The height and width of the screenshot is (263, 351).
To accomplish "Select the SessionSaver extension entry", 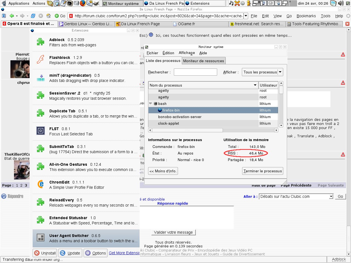I will [86, 96].
